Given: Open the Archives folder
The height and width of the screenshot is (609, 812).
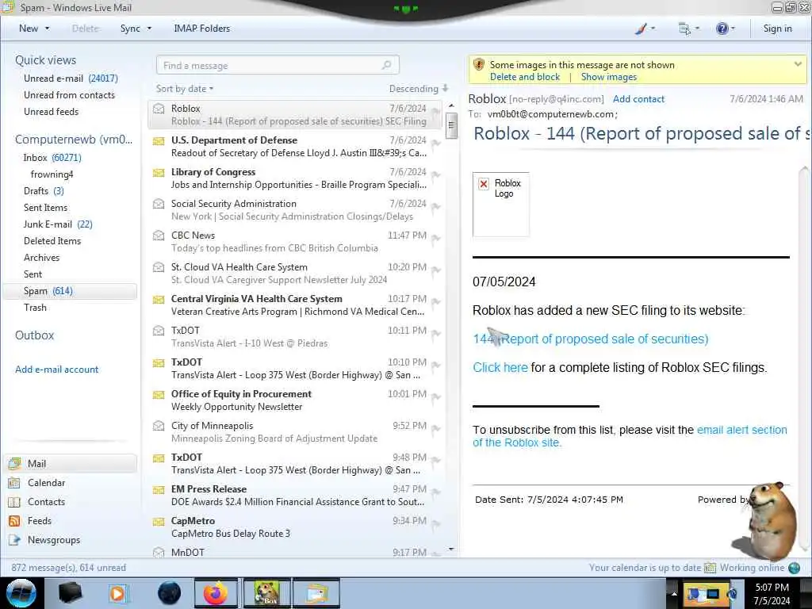Looking at the screenshot, I should pyautogui.click(x=41, y=258).
